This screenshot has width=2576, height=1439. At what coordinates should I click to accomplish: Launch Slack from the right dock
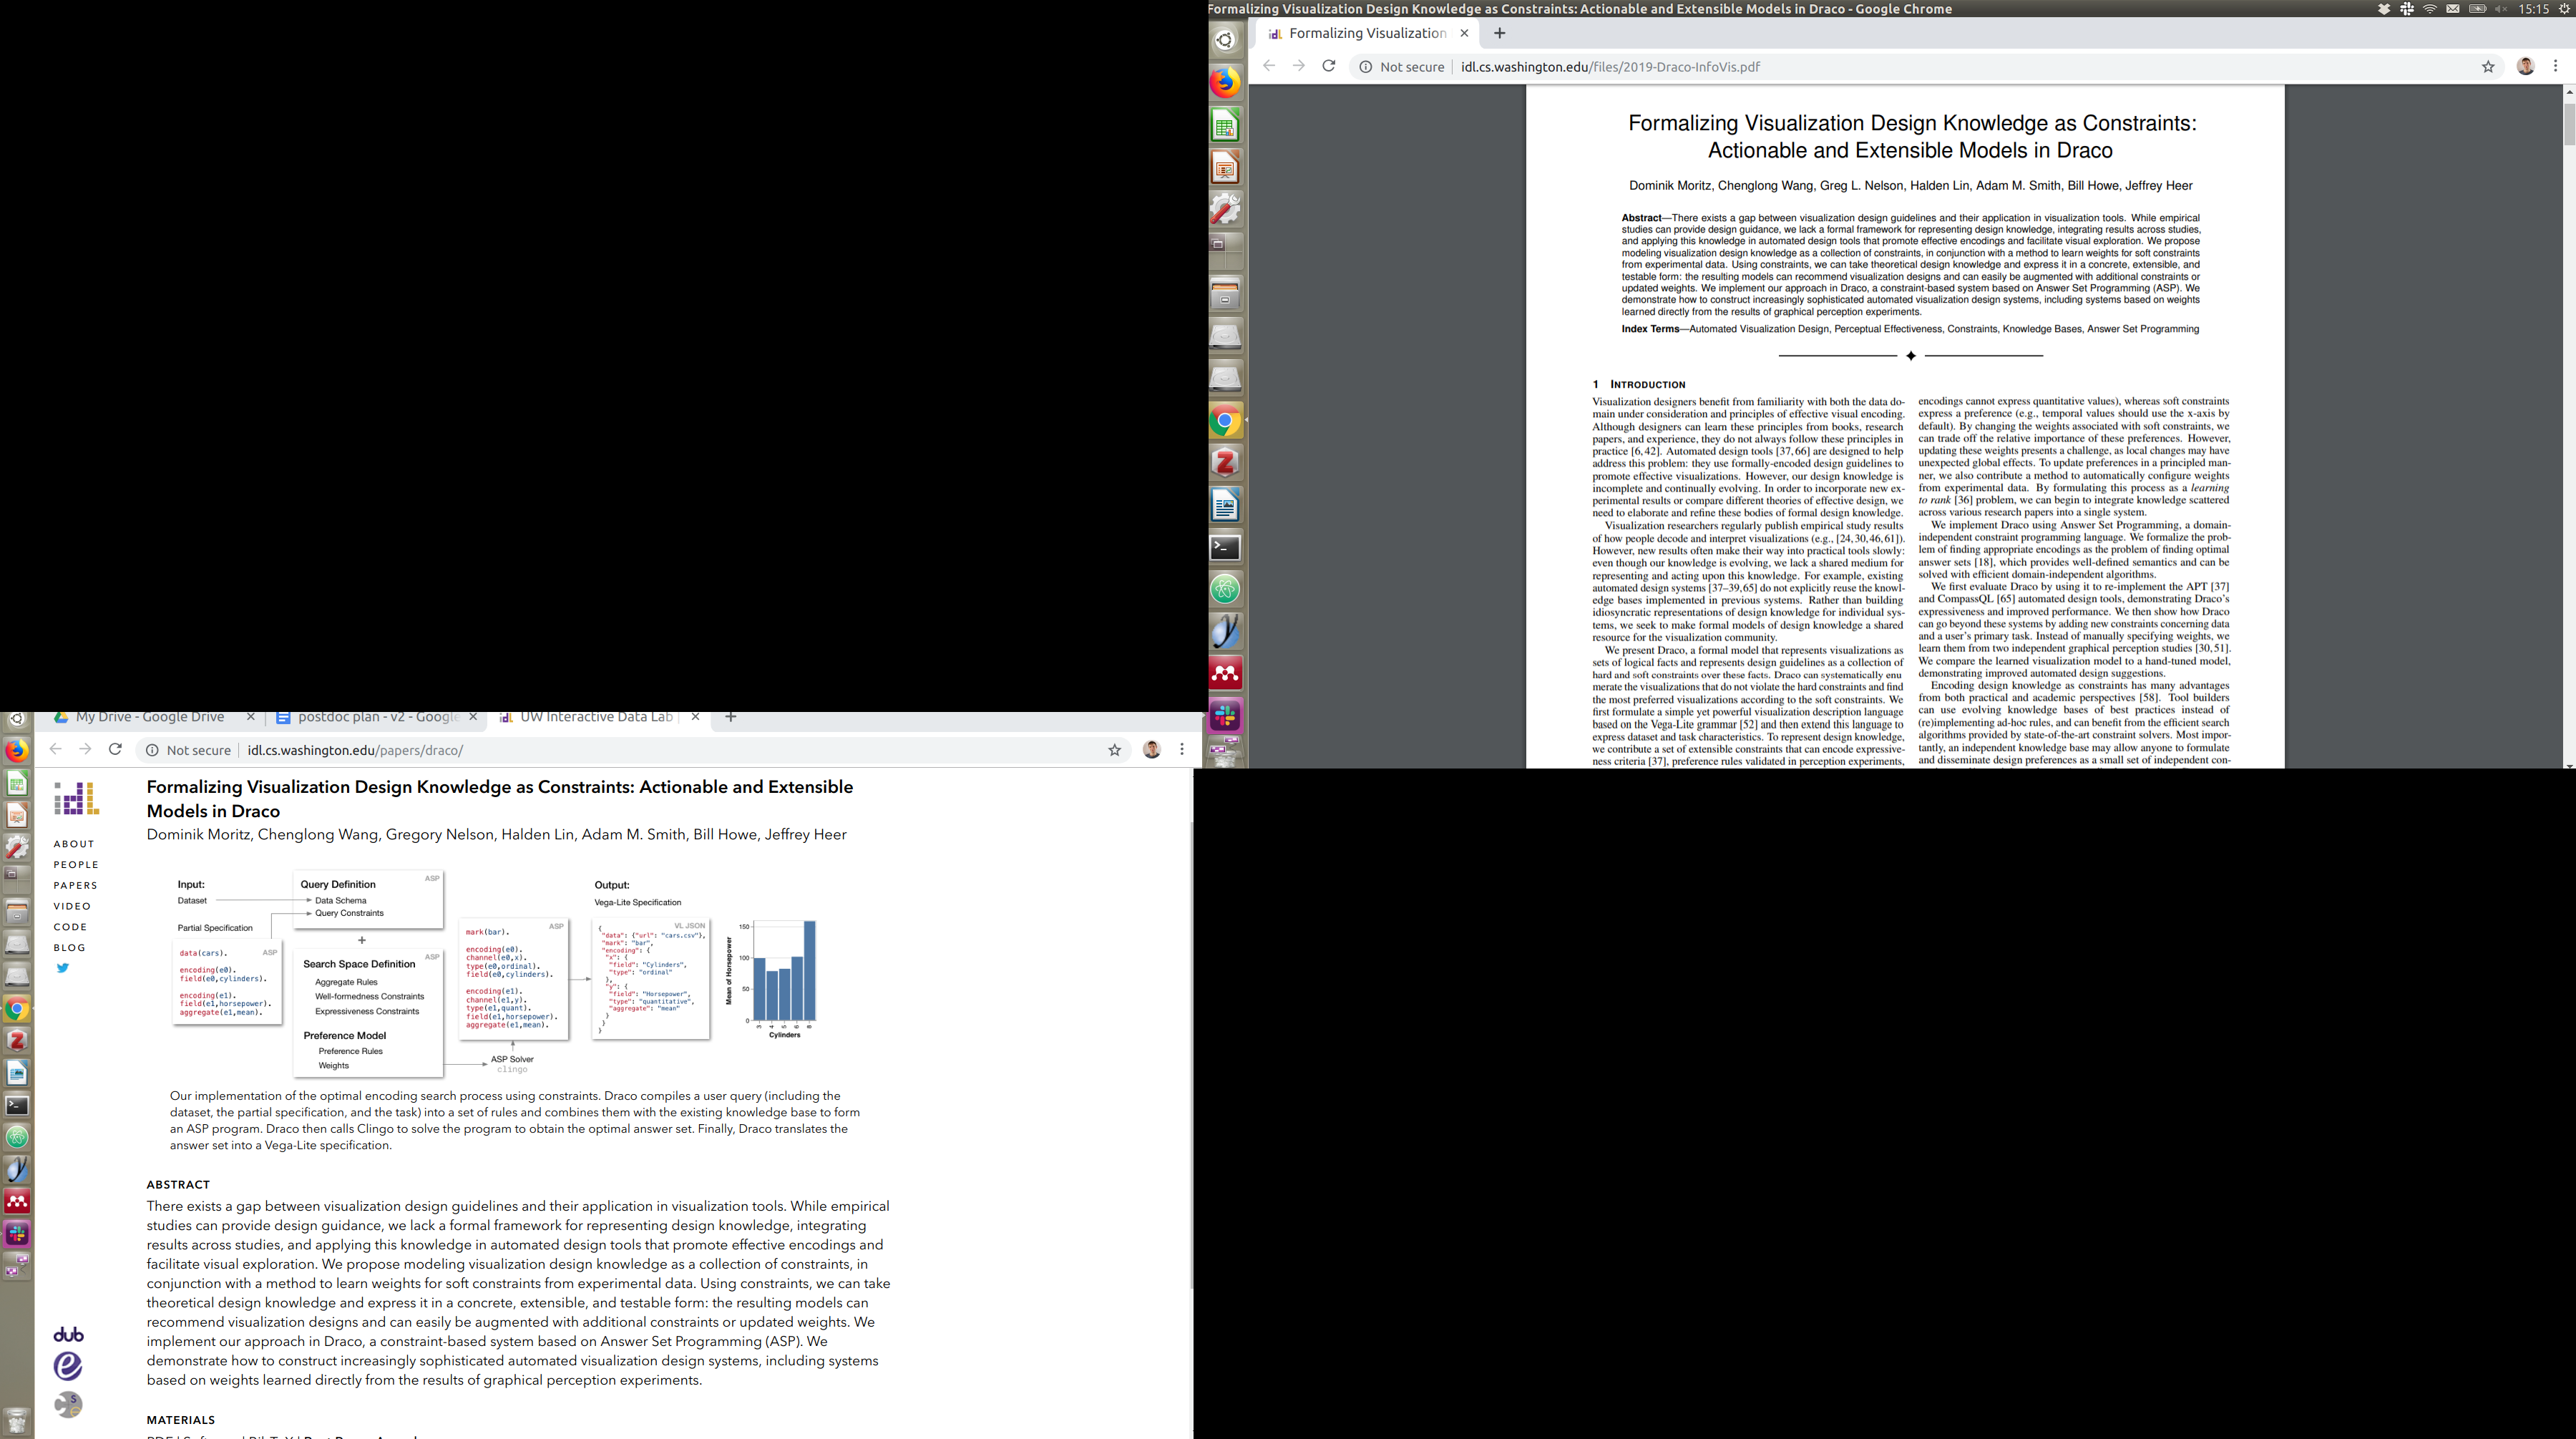coord(1226,715)
